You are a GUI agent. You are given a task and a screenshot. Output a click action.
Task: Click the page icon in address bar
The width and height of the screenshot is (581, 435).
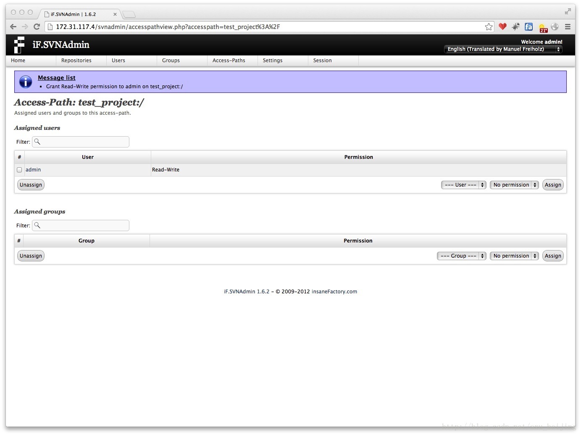50,27
